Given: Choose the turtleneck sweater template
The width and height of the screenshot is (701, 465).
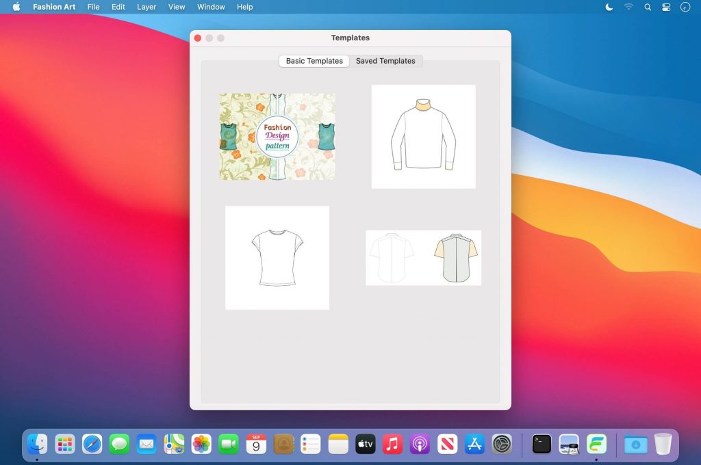Looking at the screenshot, I should click(423, 137).
